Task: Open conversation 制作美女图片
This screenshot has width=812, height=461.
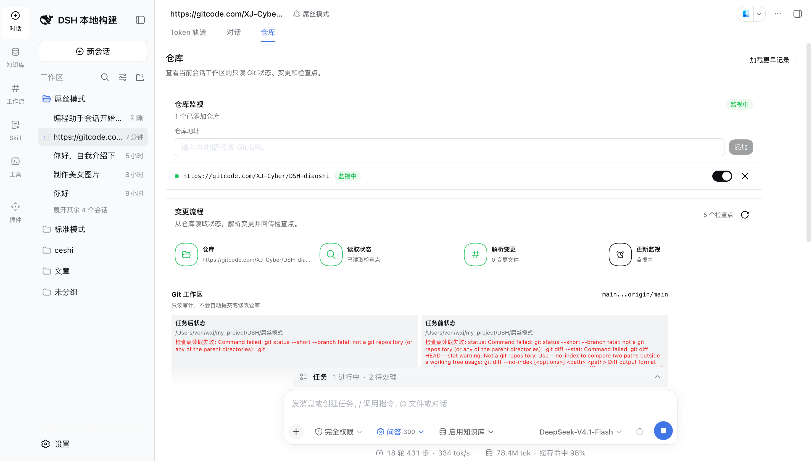Action: (x=93, y=174)
